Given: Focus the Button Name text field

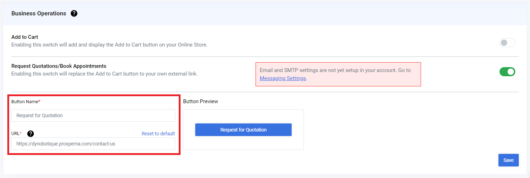Looking at the screenshot, I should [x=93, y=115].
